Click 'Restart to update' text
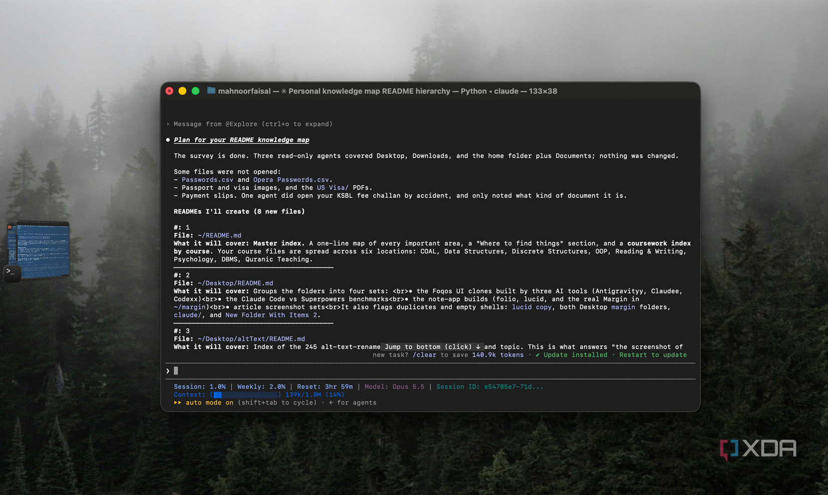This screenshot has width=828, height=495. (x=653, y=355)
